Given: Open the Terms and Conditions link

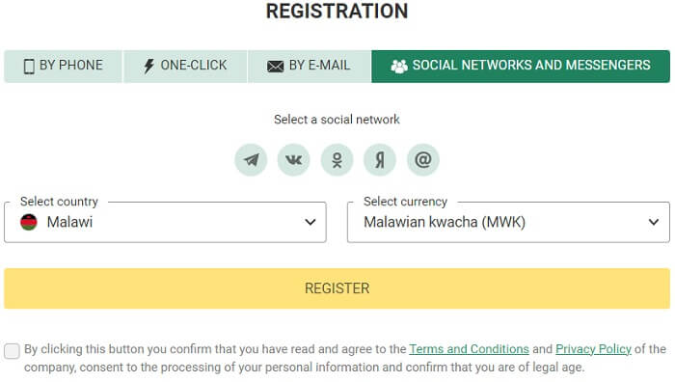Looking at the screenshot, I should coord(469,349).
